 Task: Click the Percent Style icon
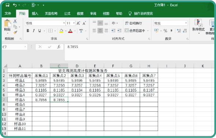(x=165, y=31)
